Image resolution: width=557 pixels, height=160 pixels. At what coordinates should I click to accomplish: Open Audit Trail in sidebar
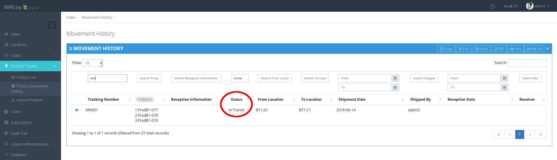click(x=30, y=133)
